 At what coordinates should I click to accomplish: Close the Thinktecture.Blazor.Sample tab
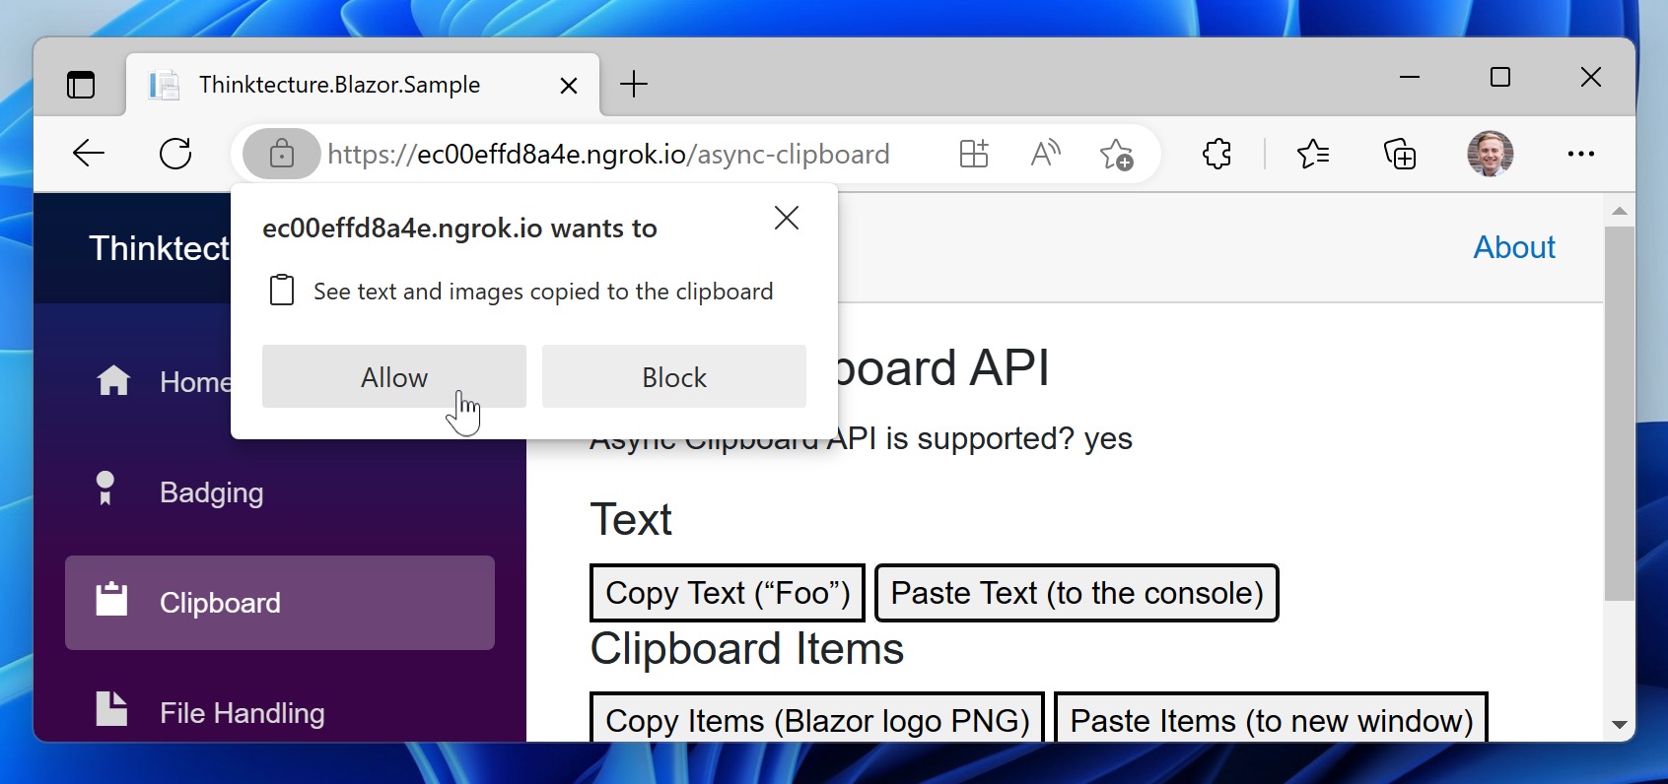(x=569, y=86)
